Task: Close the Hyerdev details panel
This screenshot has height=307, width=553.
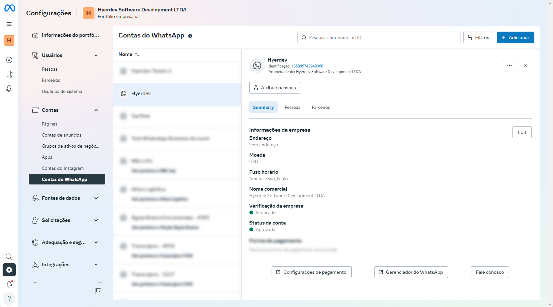Action: [x=525, y=66]
